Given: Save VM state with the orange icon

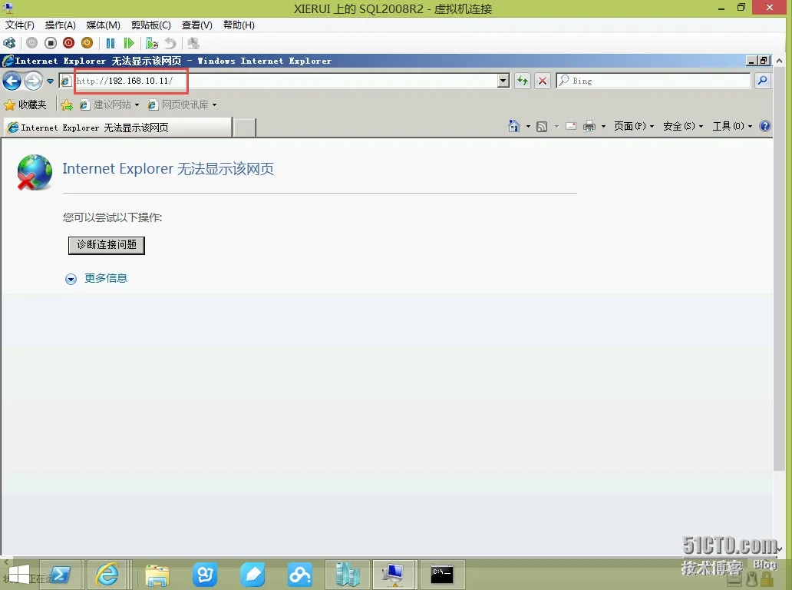Looking at the screenshot, I should (87, 43).
